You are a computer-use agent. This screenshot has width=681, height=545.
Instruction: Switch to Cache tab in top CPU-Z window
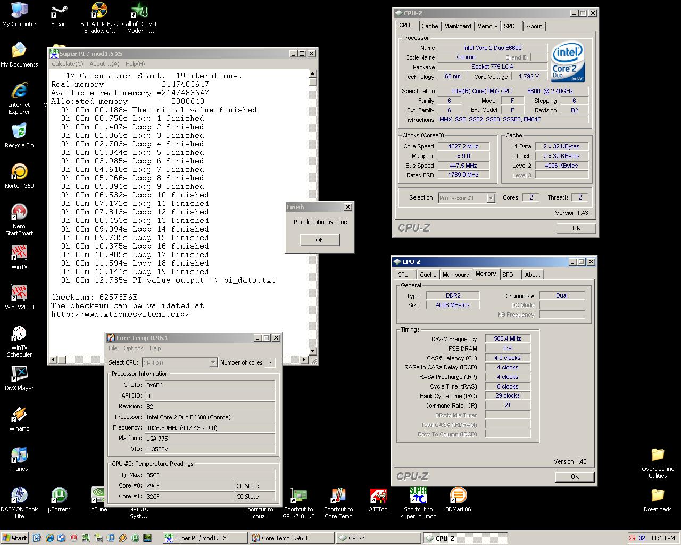(430, 26)
